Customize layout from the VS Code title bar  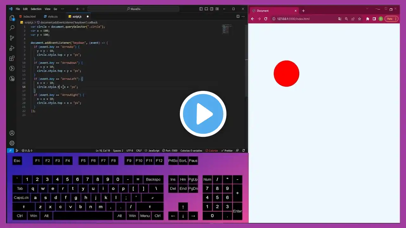tap(217, 9)
